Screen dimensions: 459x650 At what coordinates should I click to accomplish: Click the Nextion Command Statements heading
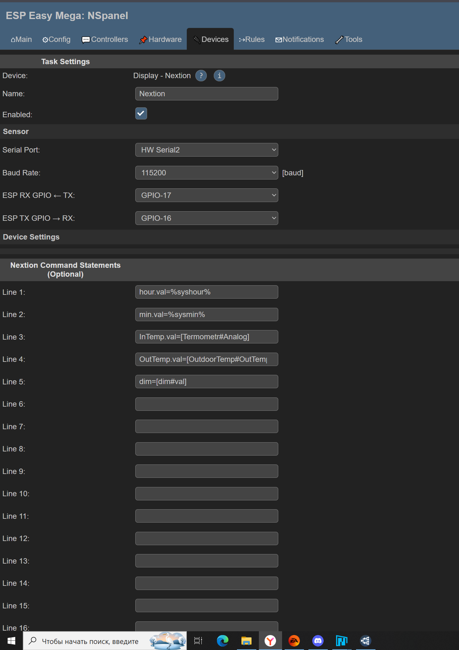point(65,270)
